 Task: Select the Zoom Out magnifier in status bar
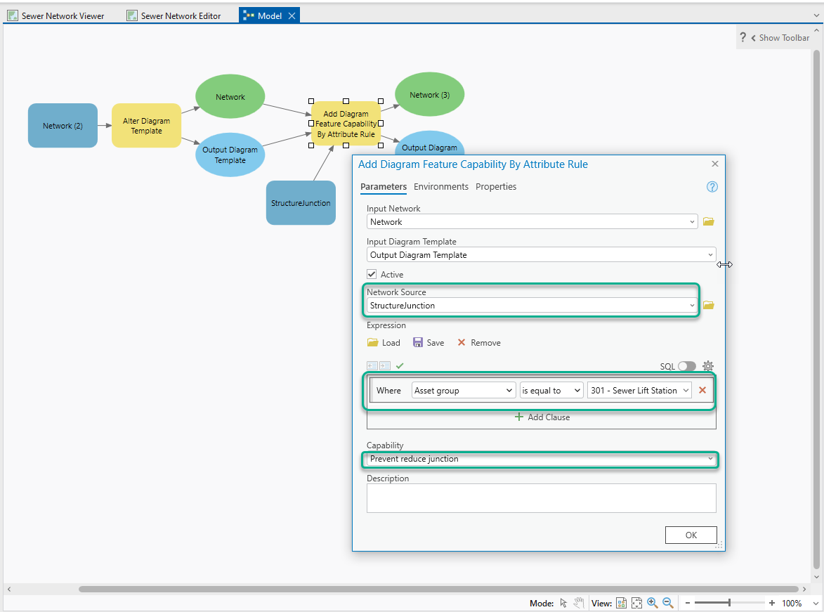point(667,602)
